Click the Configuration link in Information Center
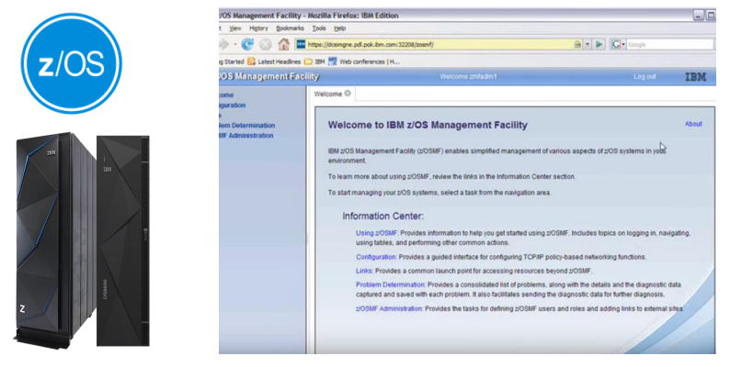Image resolution: width=730 pixels, height=367 pixels. [x=376, y=257]
